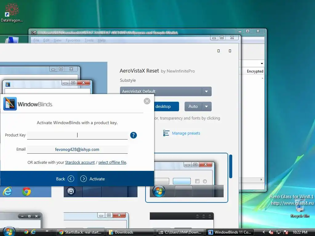Open Tools menu in 7-Zip window

89,40
